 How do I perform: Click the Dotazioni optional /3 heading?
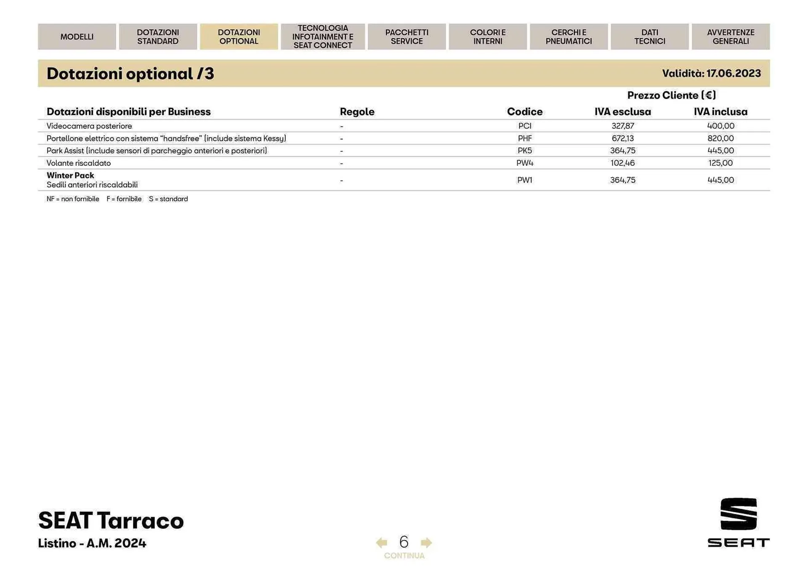pos(130,74)
